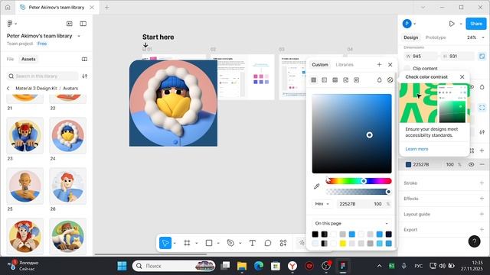Viewport: 490px width, 275px height.
Task: Create a style with plus in color picker
Action: [x=379, y=64]
